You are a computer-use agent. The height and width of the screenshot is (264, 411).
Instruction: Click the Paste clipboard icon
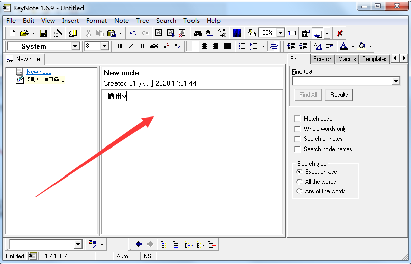[112, 33]
